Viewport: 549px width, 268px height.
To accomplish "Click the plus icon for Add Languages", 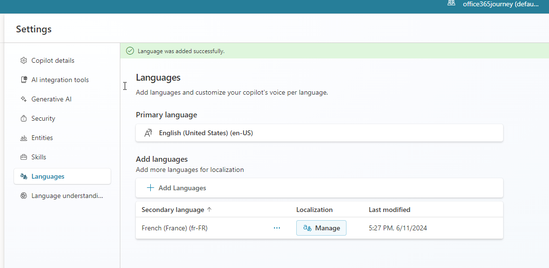I will (x=150, y=188).
